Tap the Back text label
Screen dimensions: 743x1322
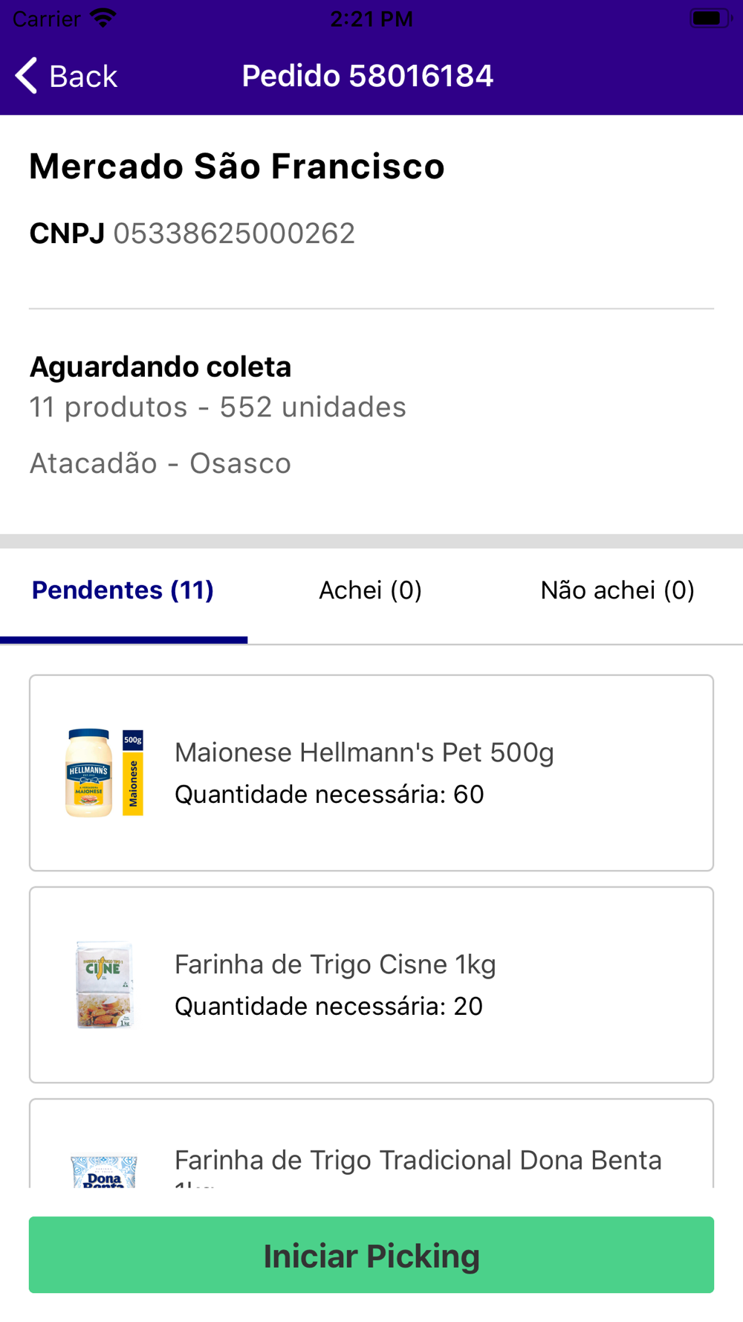82,77
